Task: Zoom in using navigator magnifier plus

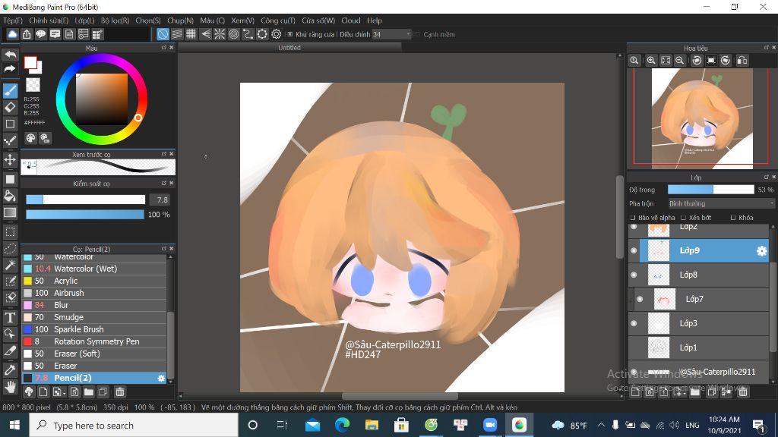Action: [x=651, y=61]
